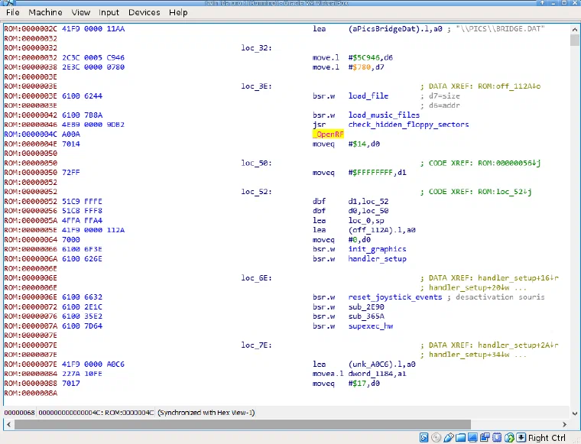
Task: Click the loc_52: label
Action: pos(256,192)
